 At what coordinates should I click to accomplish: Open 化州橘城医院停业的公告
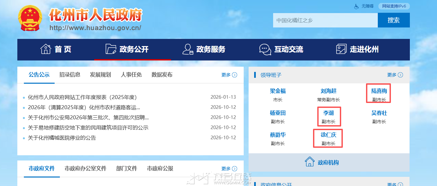62,138
